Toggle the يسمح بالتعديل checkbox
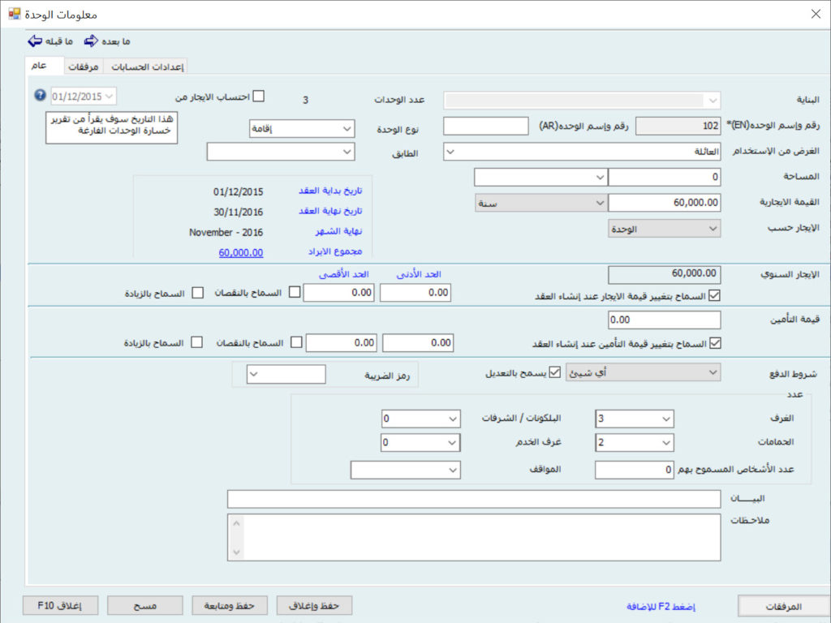Screen dimensions: 831x623 [555, 372]
